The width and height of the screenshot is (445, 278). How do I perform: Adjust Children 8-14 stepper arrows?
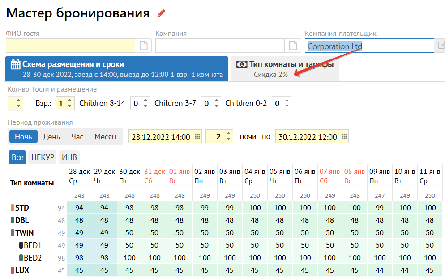(145, 104)
